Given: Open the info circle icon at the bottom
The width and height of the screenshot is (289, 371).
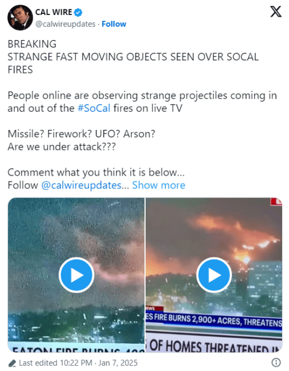Looking at the screenshot, I should (x=276, y=362).
